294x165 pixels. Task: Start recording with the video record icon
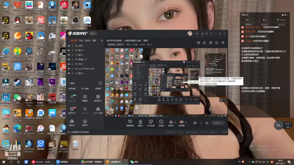coord(195,123)
